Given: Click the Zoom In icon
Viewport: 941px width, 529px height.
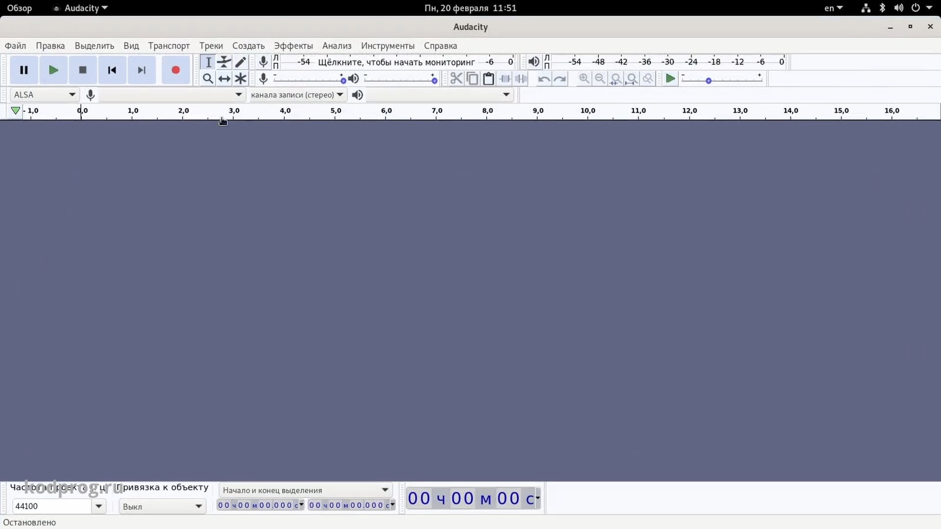Looking at the screenshot, I should click(584, 78).
